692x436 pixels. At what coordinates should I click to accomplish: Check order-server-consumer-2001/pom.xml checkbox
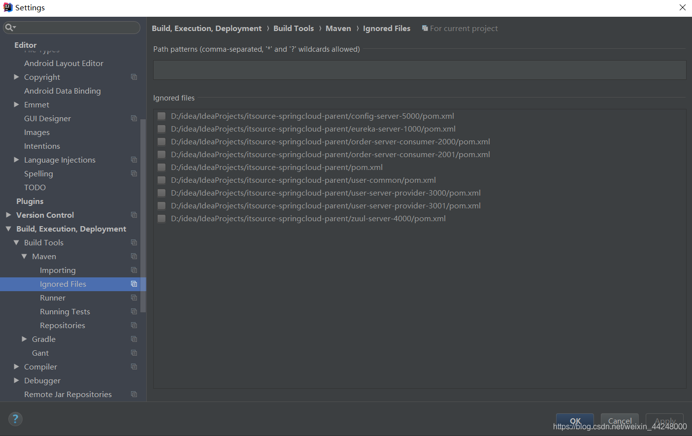click(x=161, y=155)
